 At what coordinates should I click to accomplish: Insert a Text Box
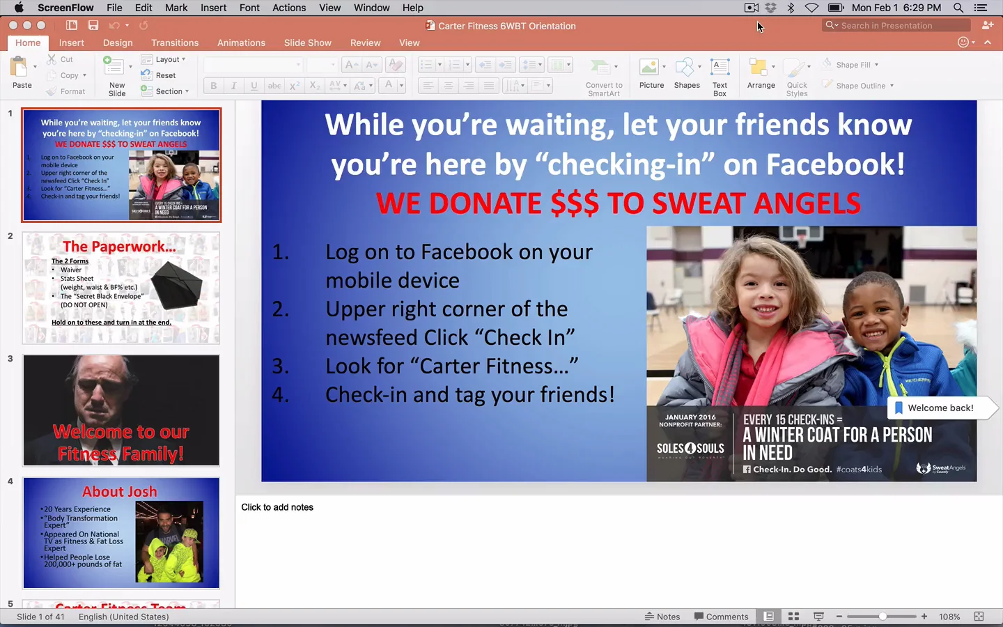[x=720, y=67]
